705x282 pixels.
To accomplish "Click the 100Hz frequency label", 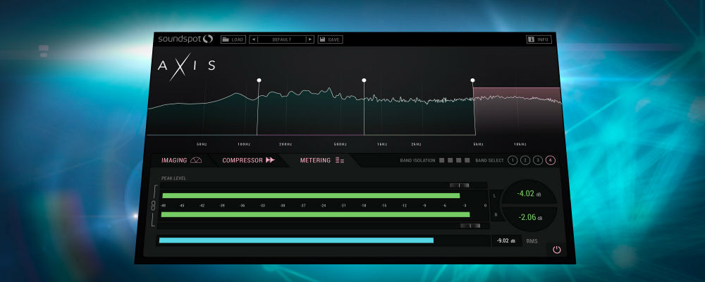I will (x=244, y=145).
